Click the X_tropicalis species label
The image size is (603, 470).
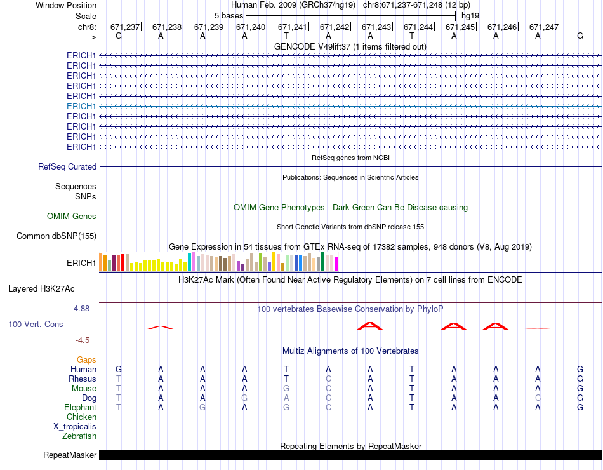click(75, 426)
